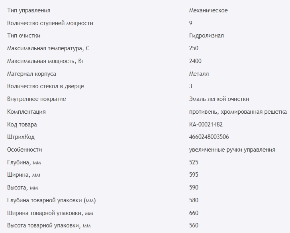
Task: Click the 'Металл' value
Action: tap(199, 74)
